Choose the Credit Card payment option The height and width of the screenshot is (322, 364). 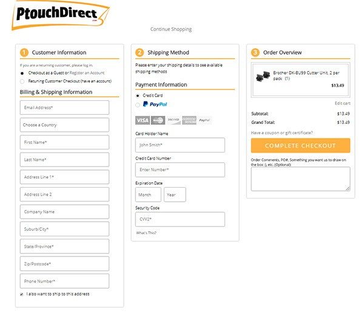pos(138,95)
